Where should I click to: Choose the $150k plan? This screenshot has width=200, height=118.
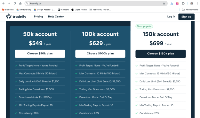point(161,54)
